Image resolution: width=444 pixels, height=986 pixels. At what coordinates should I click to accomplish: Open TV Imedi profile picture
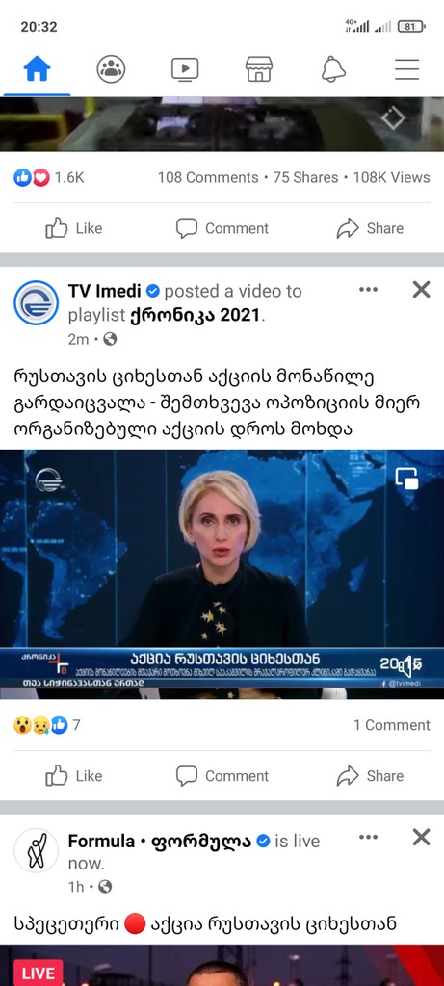click(37, 302)
